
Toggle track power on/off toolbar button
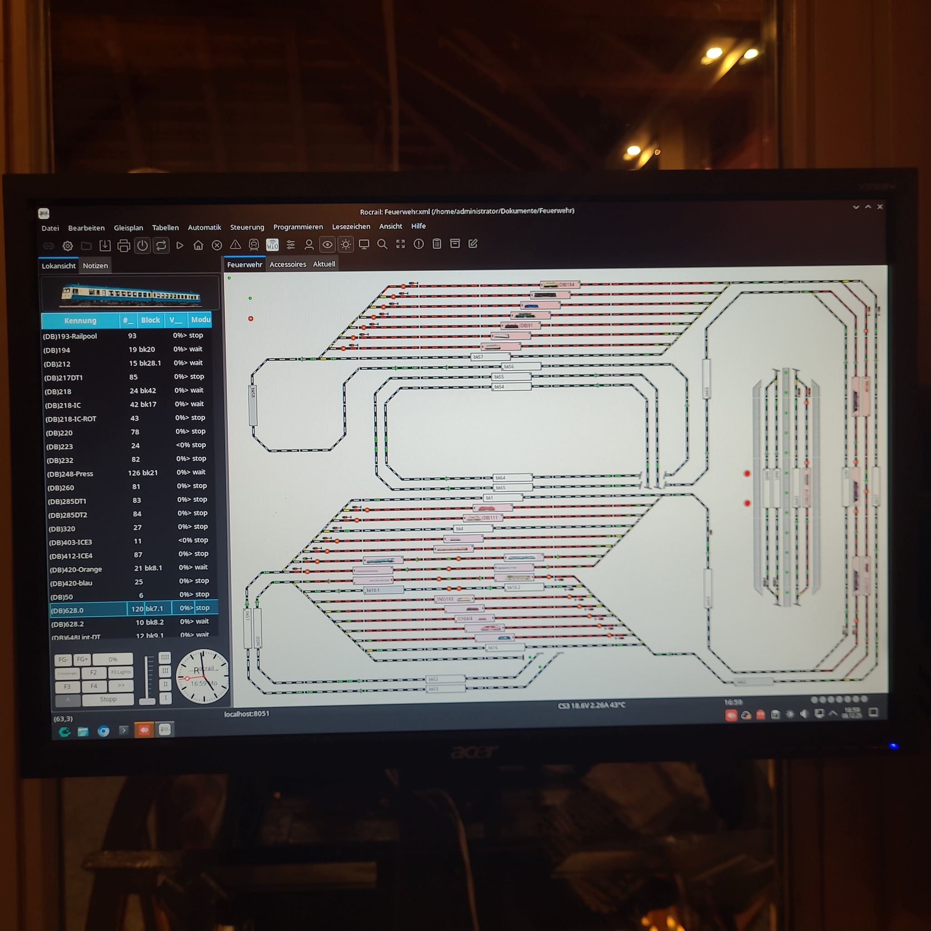[x=142, y=246]
